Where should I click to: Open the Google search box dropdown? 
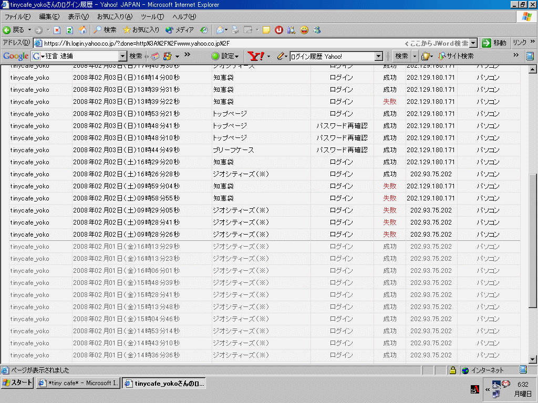(x=122, y=56)
